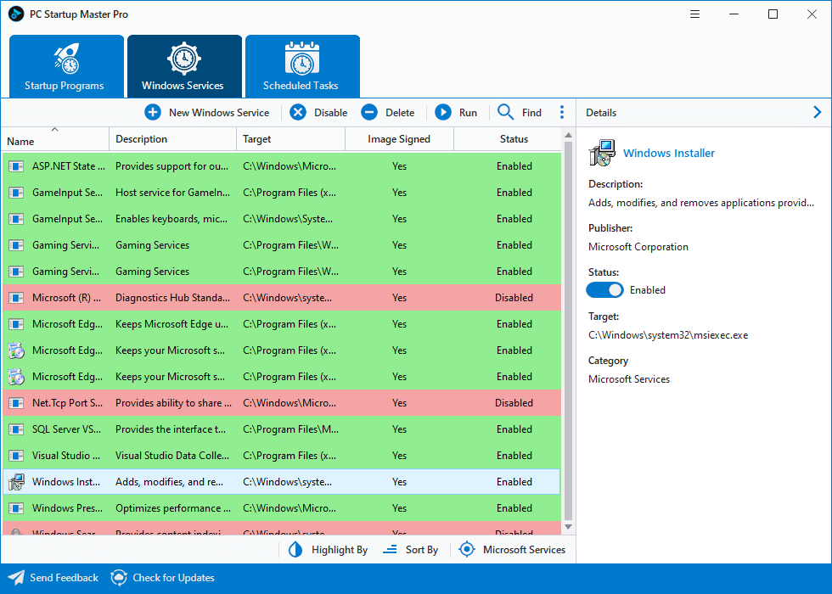Screen dimensions: 832x594
Task: Select the 'Windows Pres...' service name
Action: pos(67,508)
